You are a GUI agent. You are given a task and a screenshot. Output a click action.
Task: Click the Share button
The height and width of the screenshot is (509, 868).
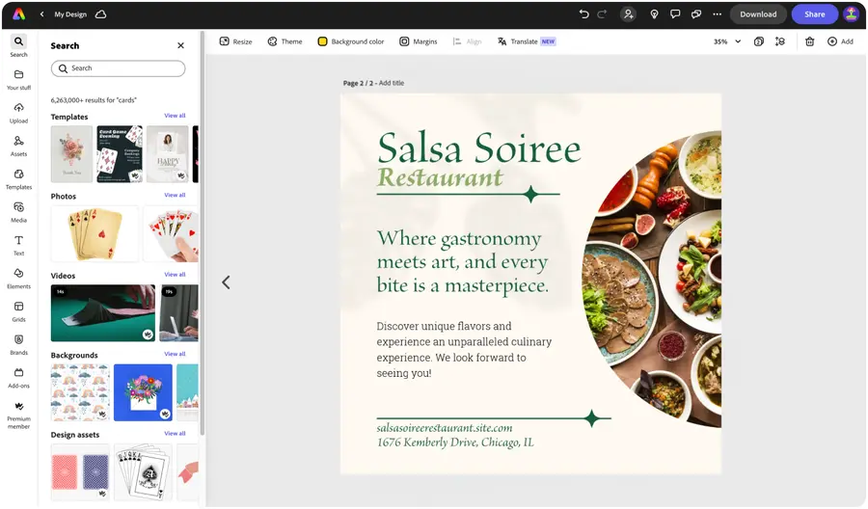814,14
